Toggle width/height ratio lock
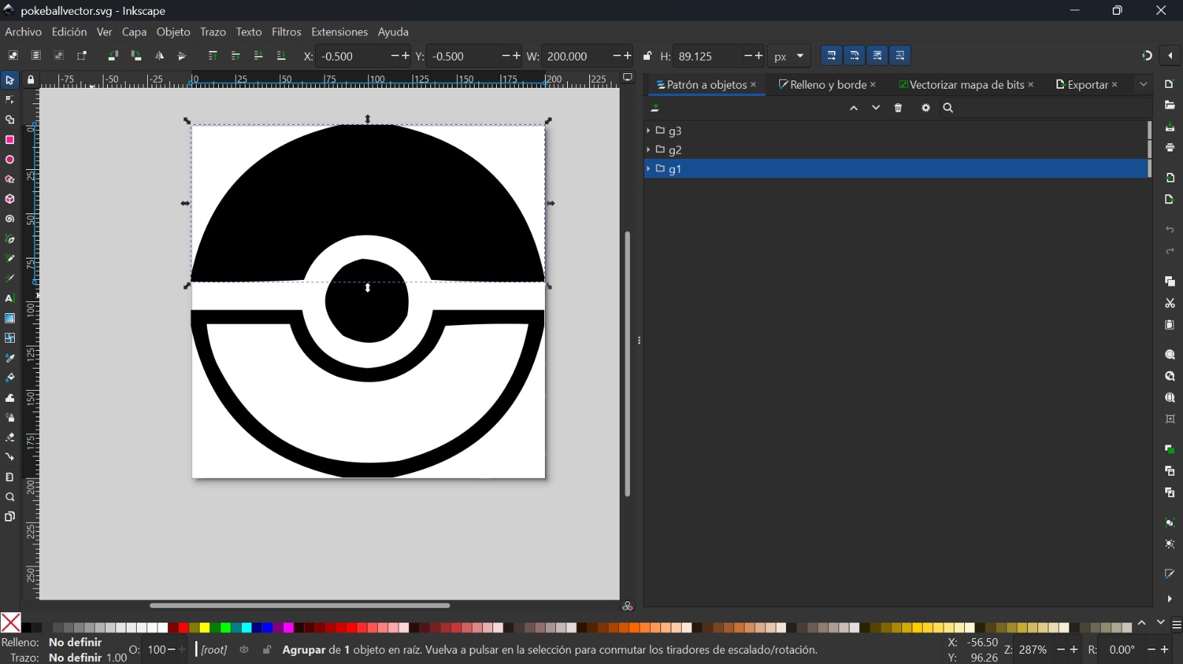This screenshot has height=664, width=1183. pos(648,56)
